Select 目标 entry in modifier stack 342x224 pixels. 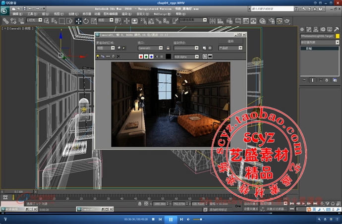(320, 49)
